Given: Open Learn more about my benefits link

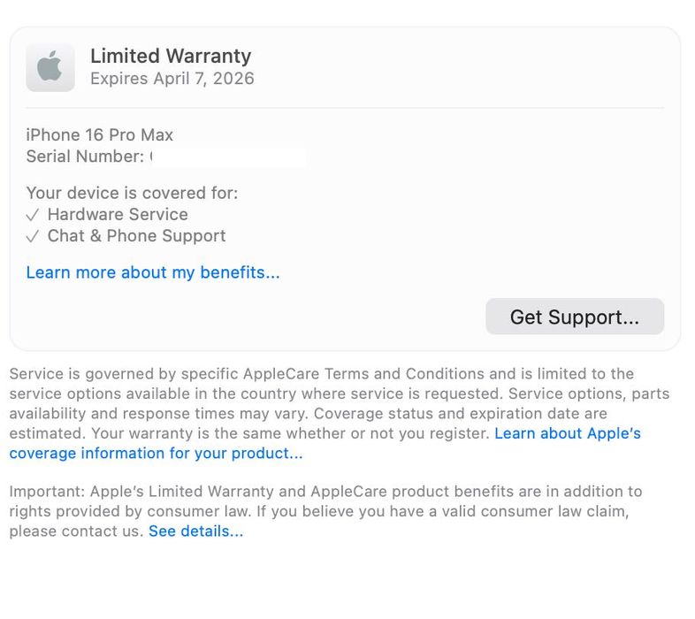Looking at the screenshot, I should [x=153, y=272].
